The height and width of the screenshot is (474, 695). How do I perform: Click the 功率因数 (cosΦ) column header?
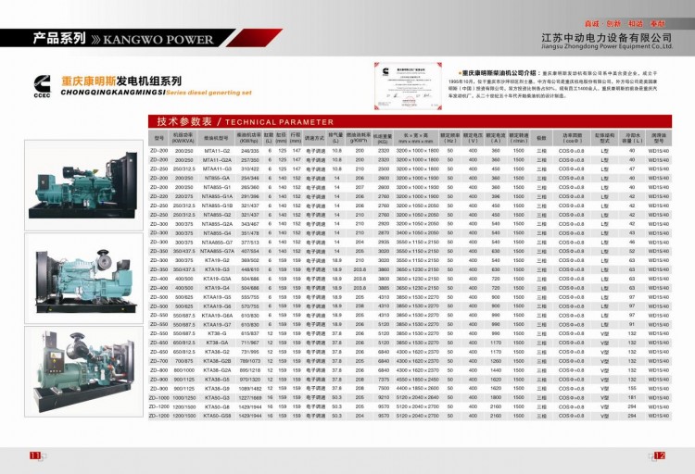[573, 138]
